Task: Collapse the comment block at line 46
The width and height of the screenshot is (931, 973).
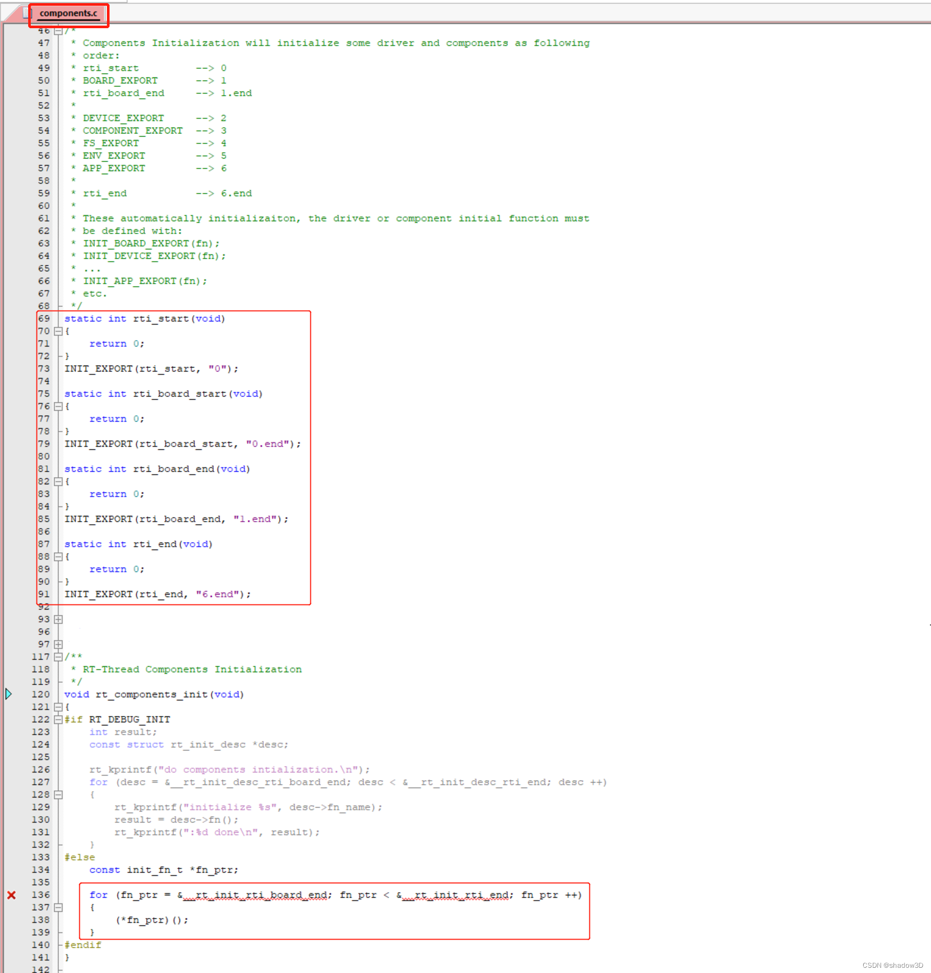Action: [58, 31]
